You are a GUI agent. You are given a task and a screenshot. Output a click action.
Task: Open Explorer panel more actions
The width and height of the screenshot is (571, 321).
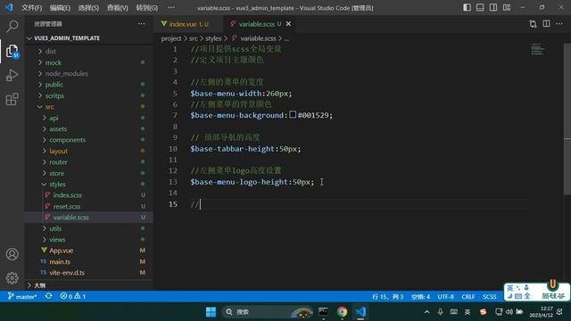[141, 24]
